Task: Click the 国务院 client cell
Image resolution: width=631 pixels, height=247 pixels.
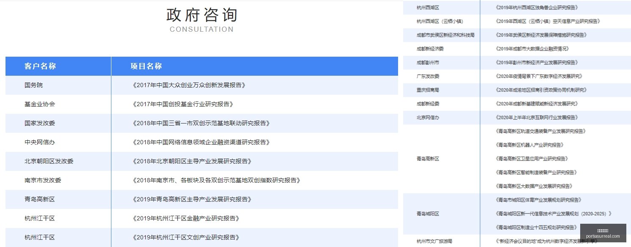Action: click(x=34, y=85)
